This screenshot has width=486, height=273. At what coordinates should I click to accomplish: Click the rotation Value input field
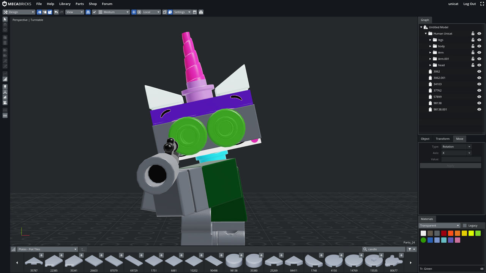(x=461, y=159)
